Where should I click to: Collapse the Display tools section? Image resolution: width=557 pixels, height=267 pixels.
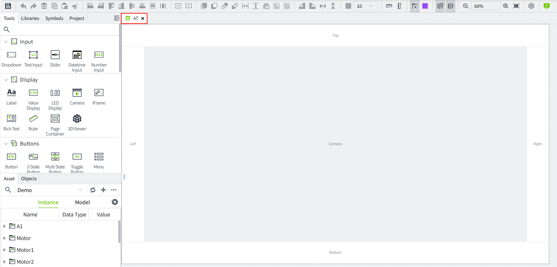click(6, 80)
